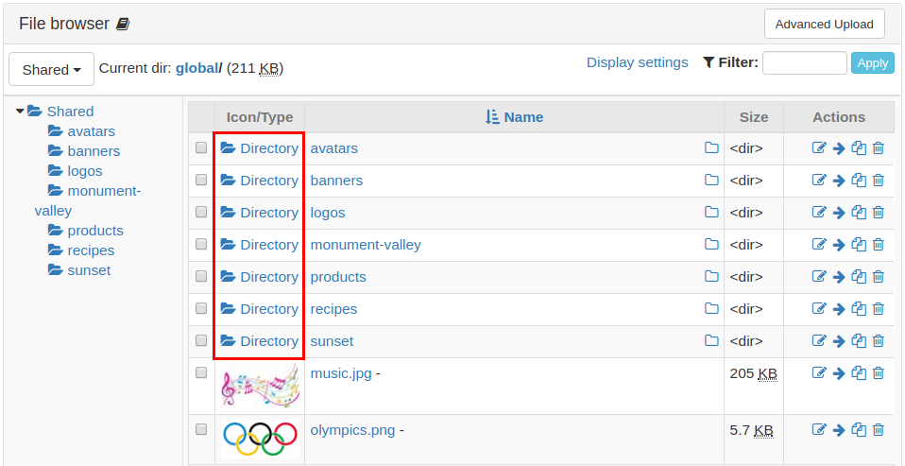Tick the checkbox for monument-valley directory
This screenshot has width=905, height=466.
[x=201, y=244]
